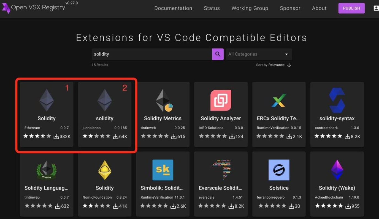Open the Ethereum Solidity extension icon

[47, 100]
